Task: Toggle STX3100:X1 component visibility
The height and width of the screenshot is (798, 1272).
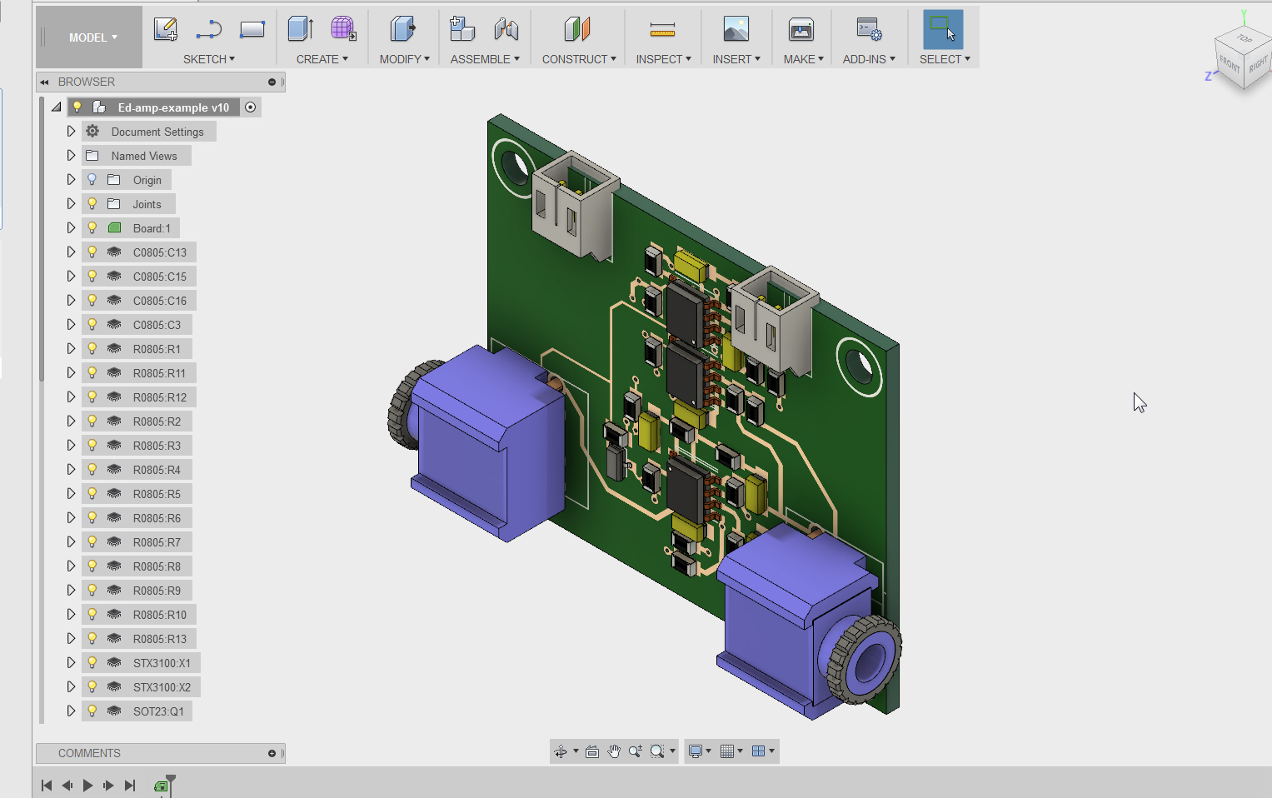Action: (x=91, y=662)
